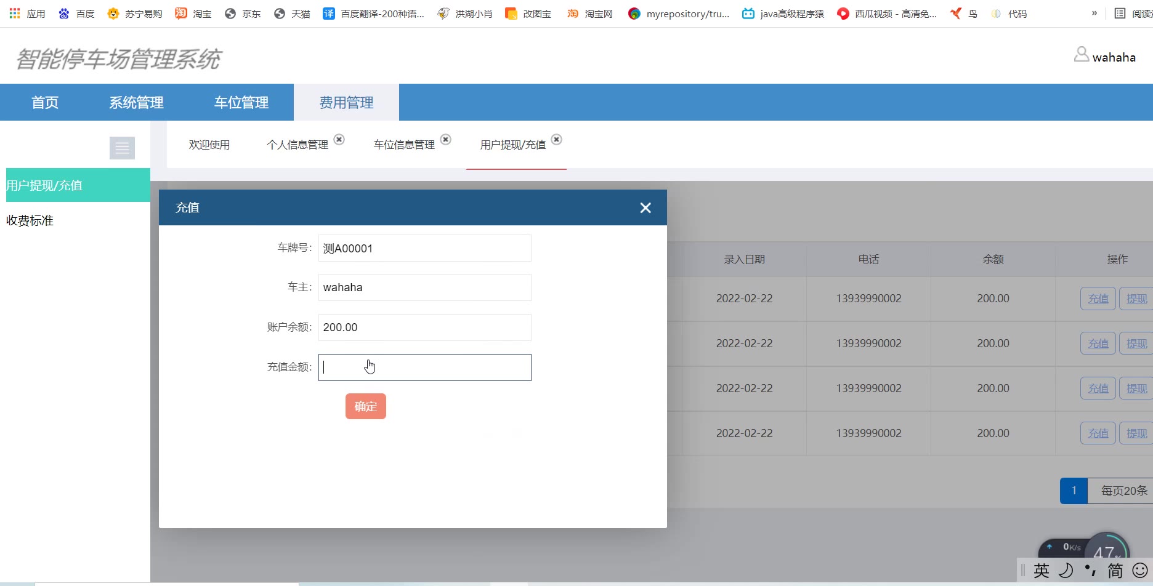Open the reading list icon
Screen dimensions: 1153x586
pos(1120,13)
